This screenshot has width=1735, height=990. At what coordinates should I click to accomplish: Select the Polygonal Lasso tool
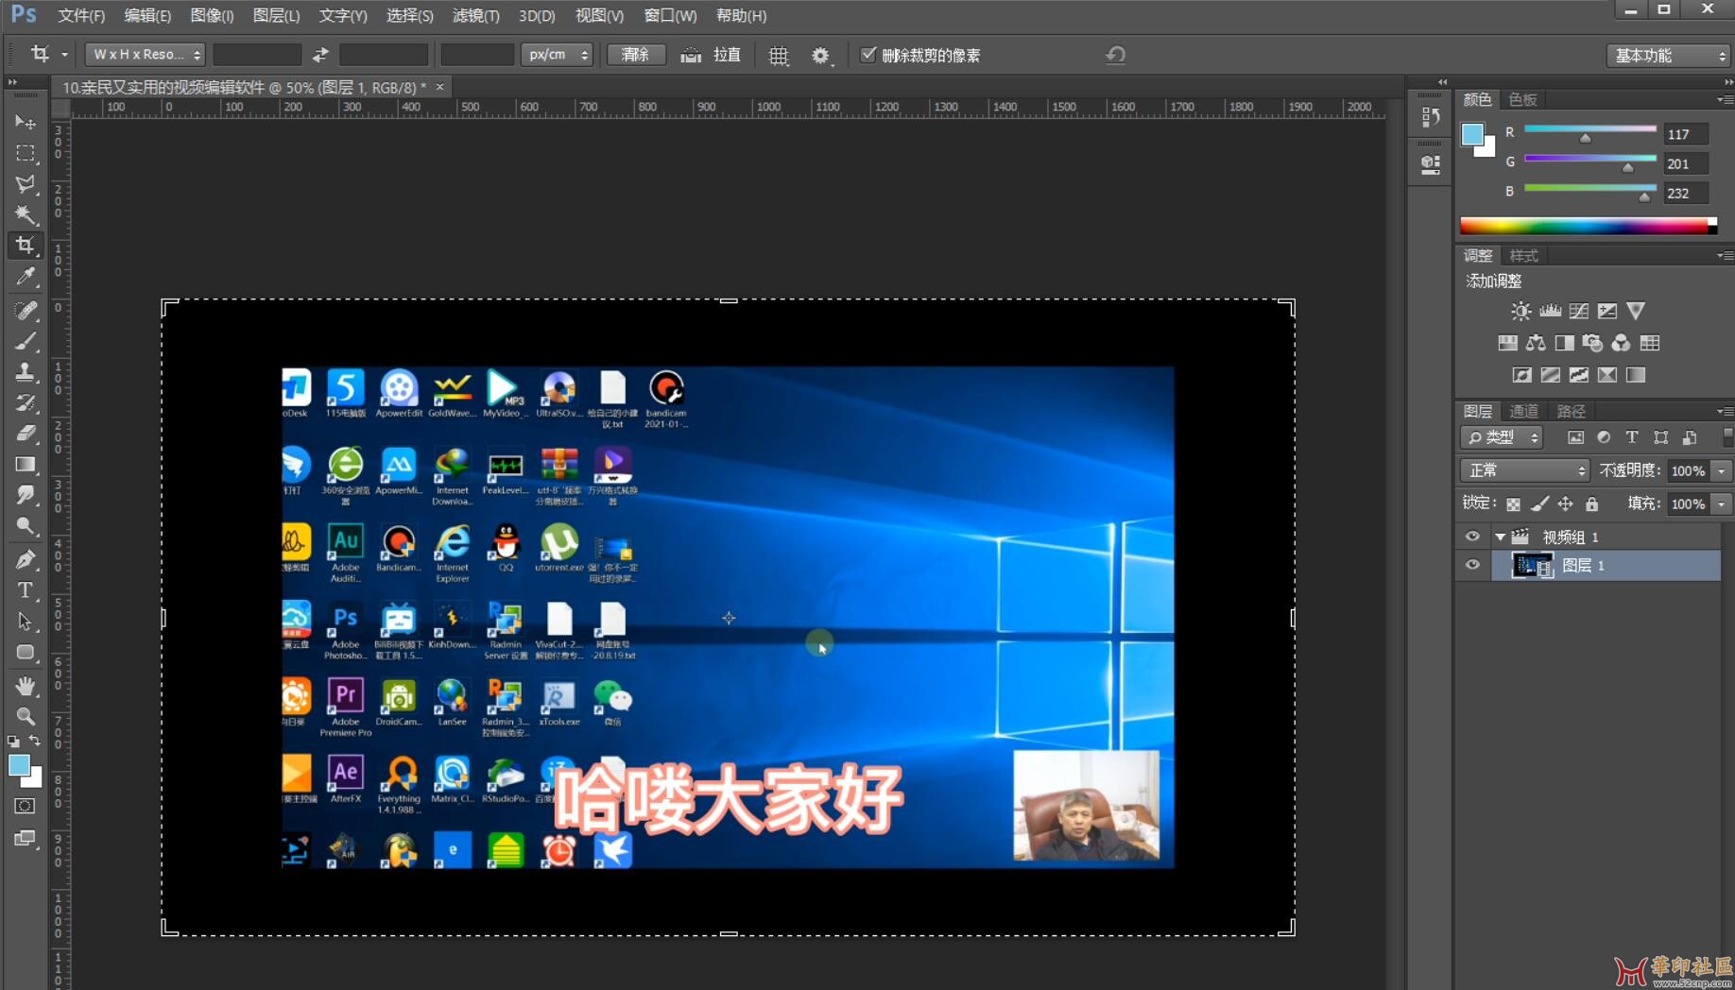(26, 184)
